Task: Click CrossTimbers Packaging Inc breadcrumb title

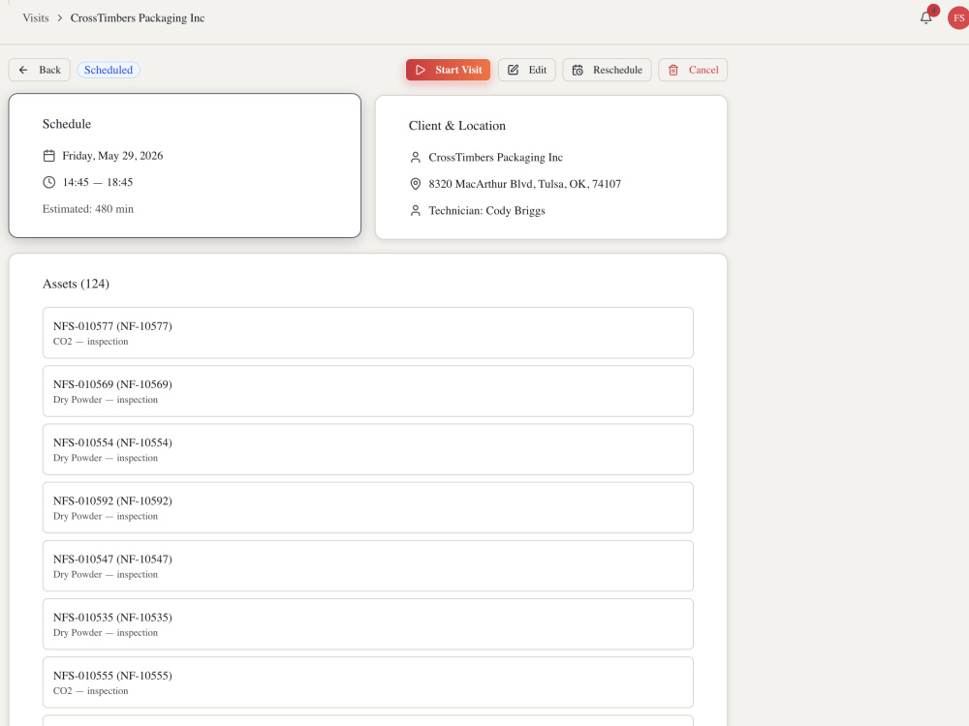Action: (x=138, y=17)
